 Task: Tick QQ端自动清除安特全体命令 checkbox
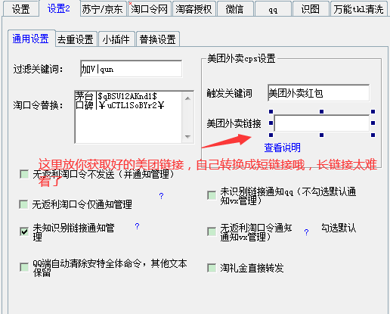24,267
